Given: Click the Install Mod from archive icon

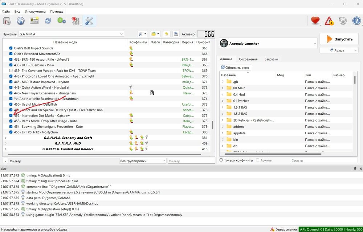Looking at the screenshot, I should tap(7, 21).
